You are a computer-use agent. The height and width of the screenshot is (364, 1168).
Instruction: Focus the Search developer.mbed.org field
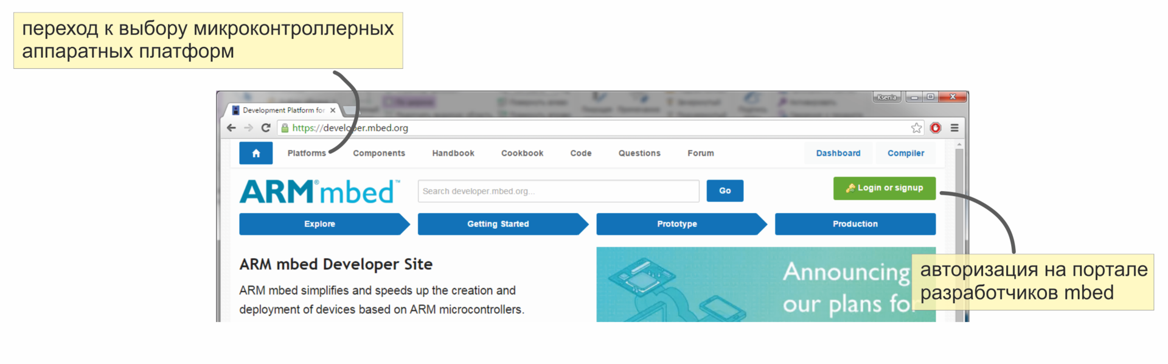point(558,191)
